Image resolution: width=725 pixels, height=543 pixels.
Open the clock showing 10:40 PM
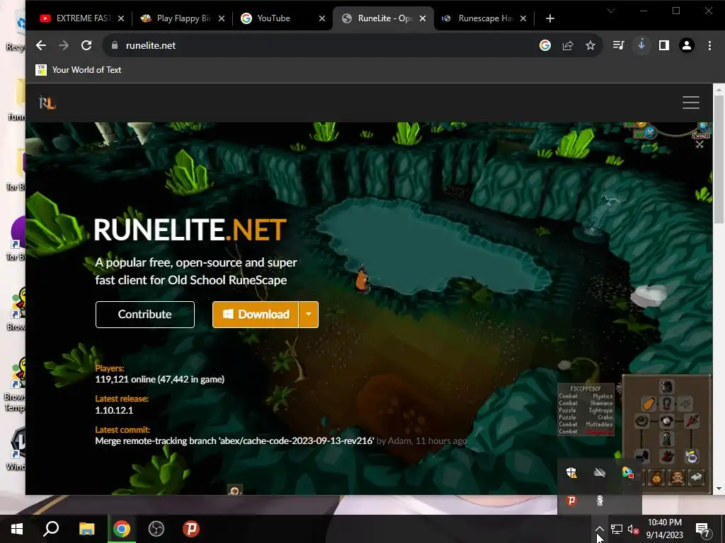tap(664, 529)
